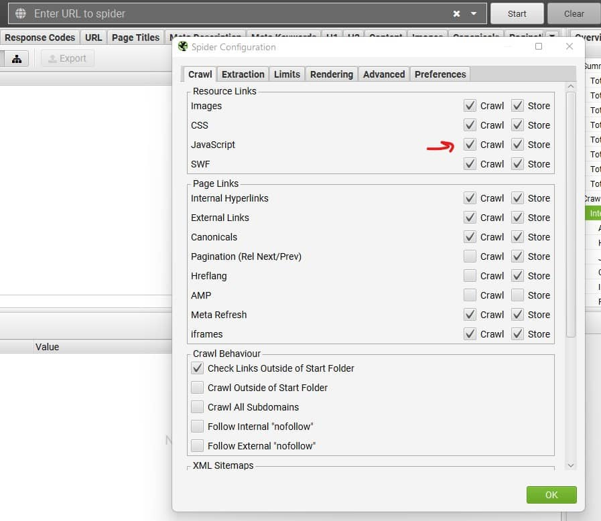
Task: Enable the AMP Crawl checkbox
Action: (x=470, y=295)
